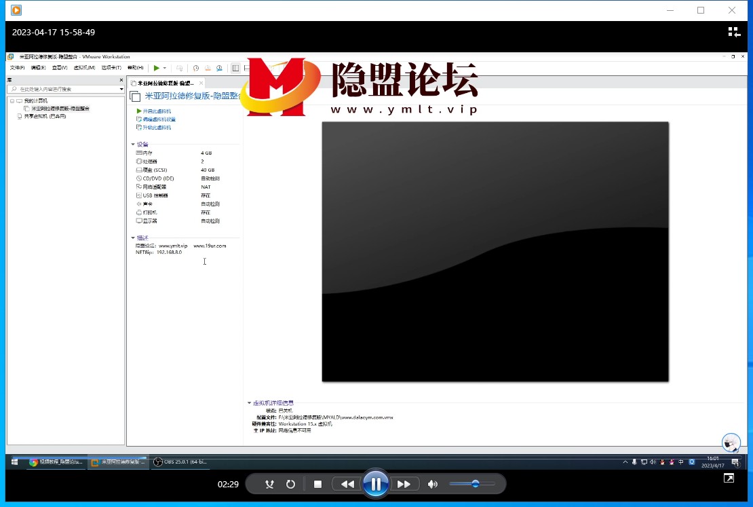
Task: Collapse the 设备 section
Action: tap(133, 144)
